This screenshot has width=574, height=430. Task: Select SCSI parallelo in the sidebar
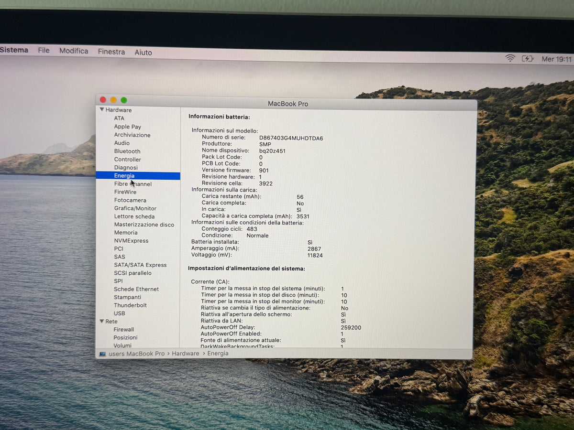pyautogui.click(x=132, y=273)
